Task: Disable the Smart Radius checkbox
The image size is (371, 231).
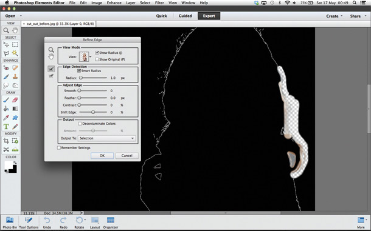Action: (x=79, y=70)
